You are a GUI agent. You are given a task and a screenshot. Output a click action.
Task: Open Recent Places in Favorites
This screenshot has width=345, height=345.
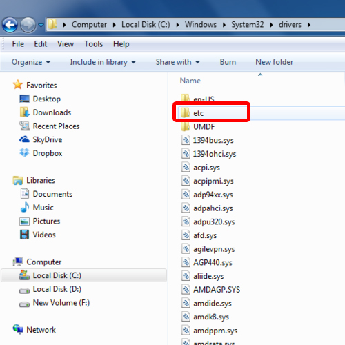[56, 126]
